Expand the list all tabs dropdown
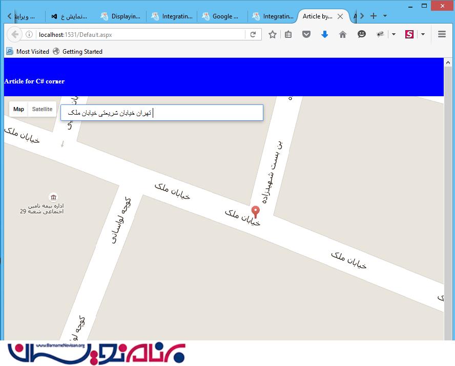This screenshot has width=455, height=366. 385,16
